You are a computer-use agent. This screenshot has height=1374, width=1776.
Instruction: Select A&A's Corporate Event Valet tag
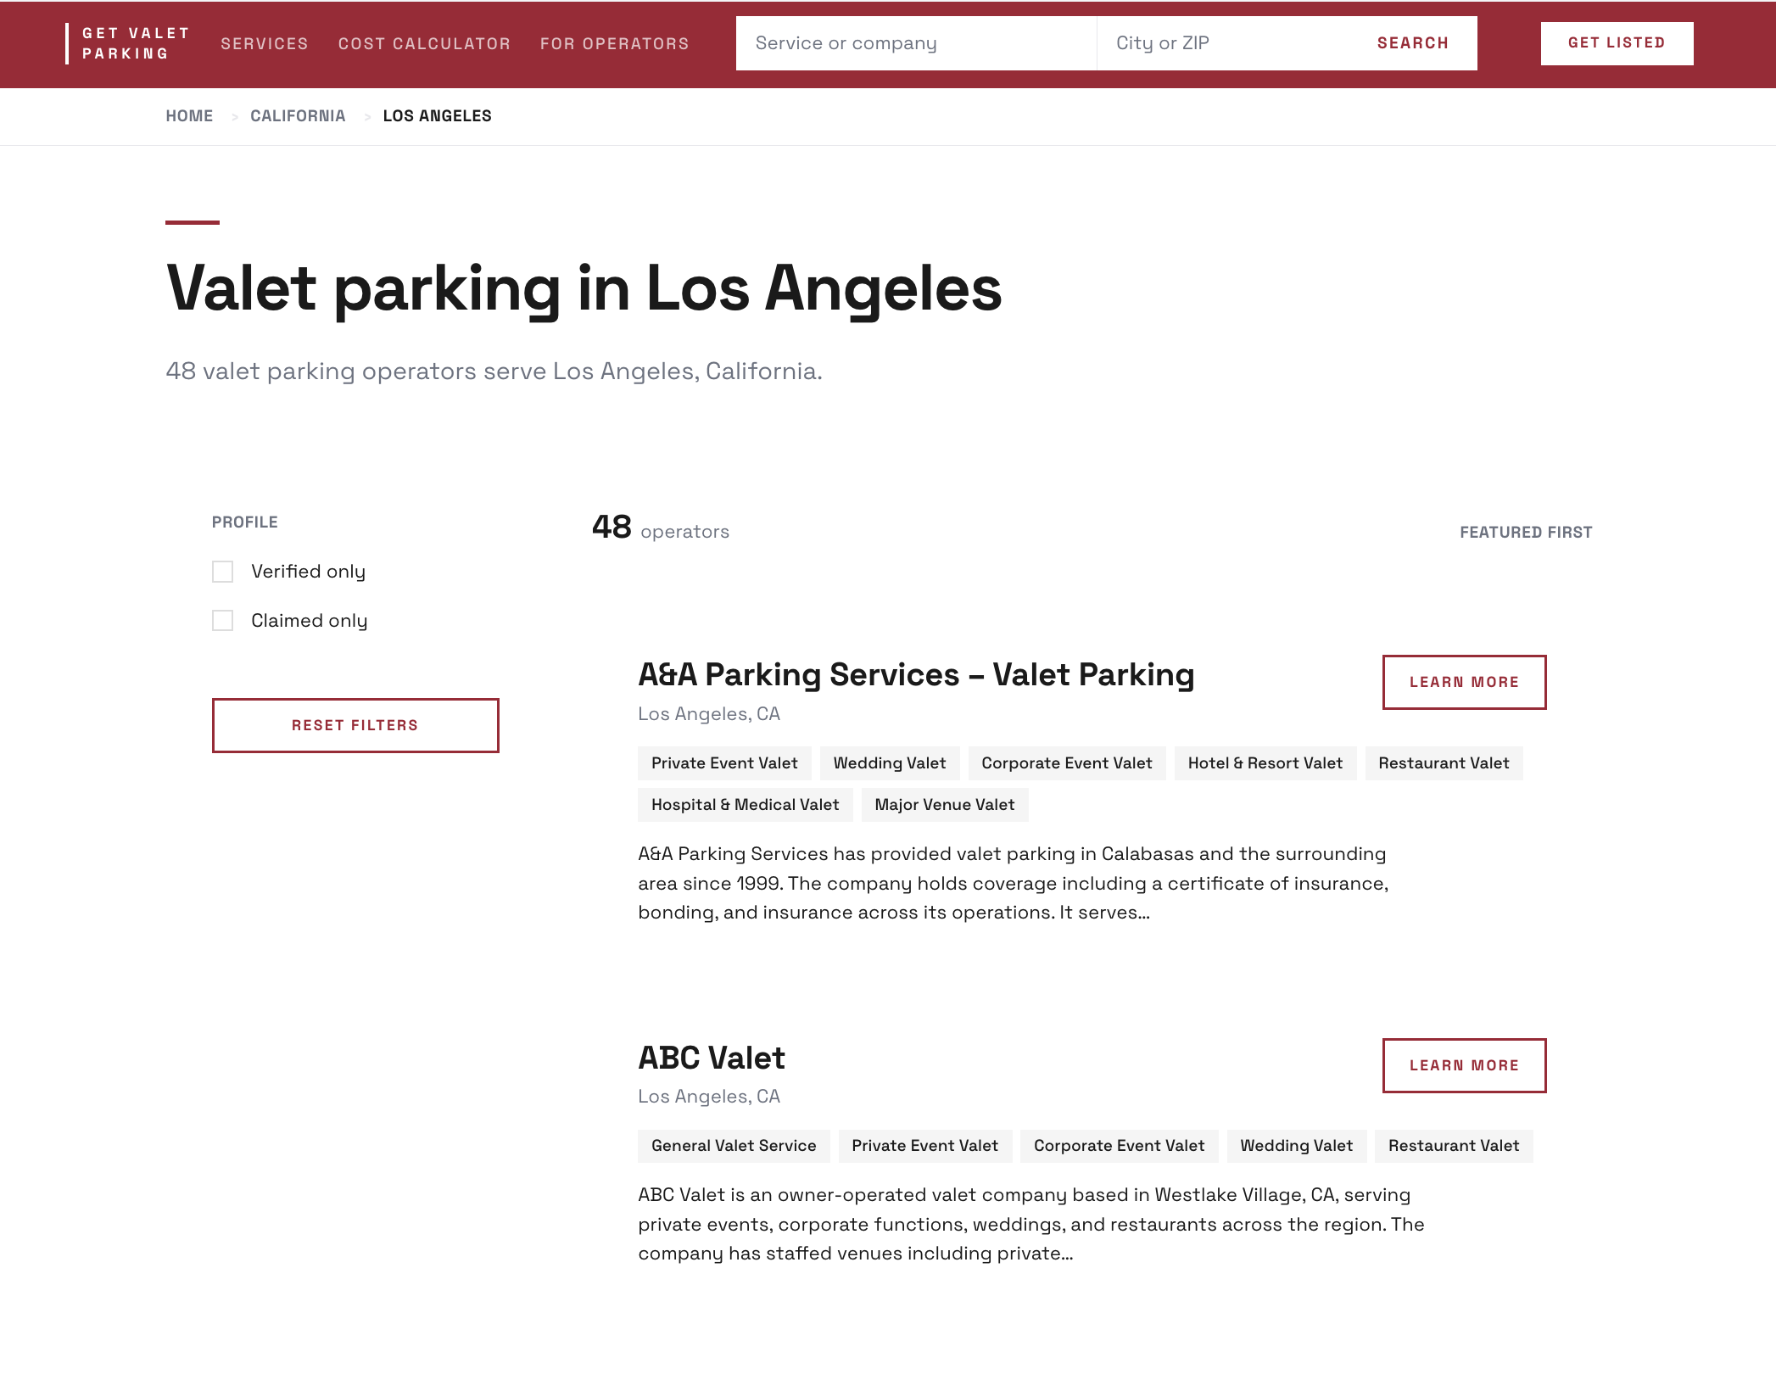click(x=1067, y=763)
